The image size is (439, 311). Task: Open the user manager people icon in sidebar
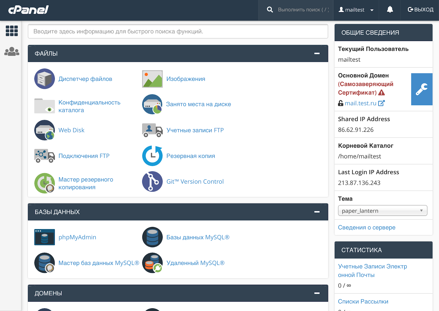point(12,52)
